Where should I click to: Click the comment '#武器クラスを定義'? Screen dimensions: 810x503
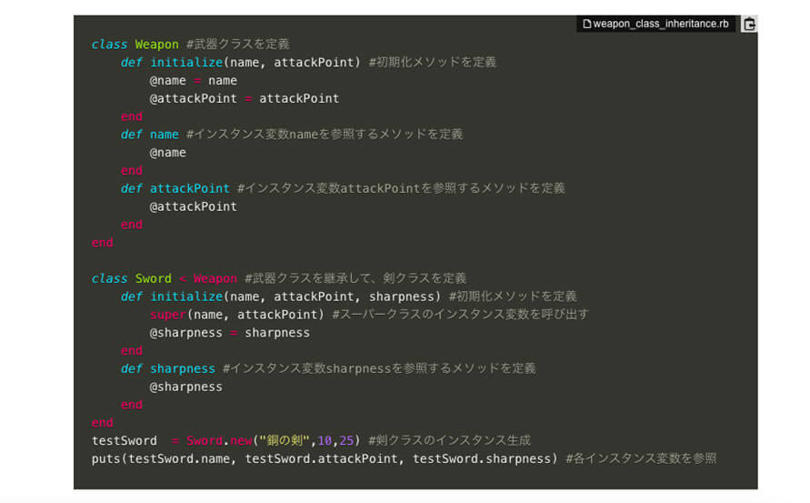pos(237,45)
